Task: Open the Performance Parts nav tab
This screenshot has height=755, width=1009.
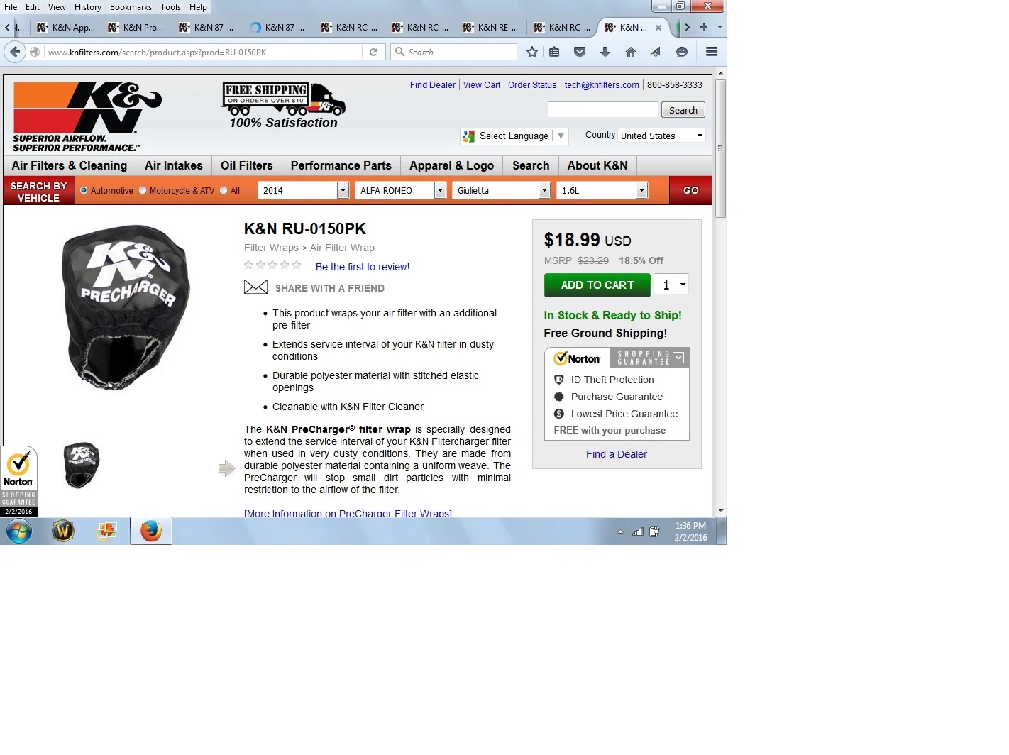Action: tap(341, 165)
